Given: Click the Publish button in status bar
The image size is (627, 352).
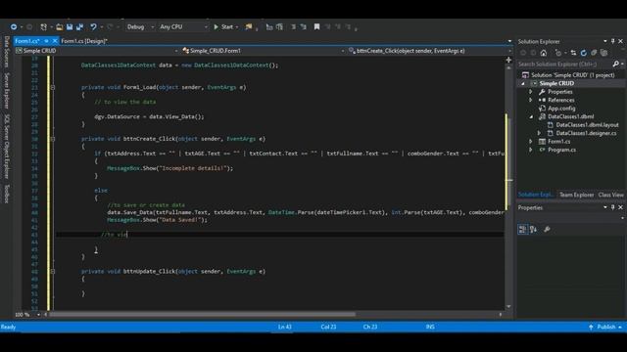Looking at the screenshot, I should click(x=606, y=327).
